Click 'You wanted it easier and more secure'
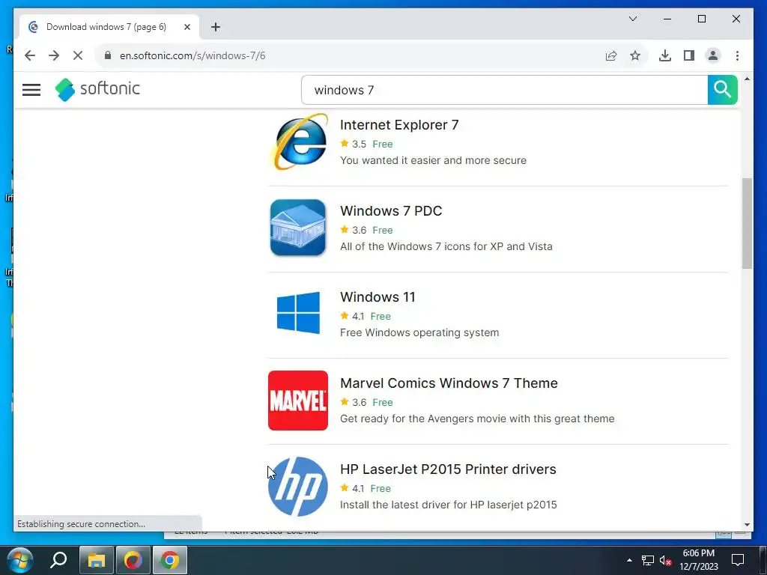 (433, 160)
